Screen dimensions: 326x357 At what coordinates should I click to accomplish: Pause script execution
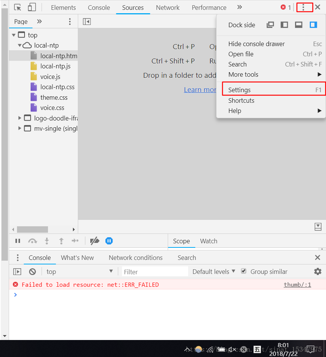click(x=18, y=241)
